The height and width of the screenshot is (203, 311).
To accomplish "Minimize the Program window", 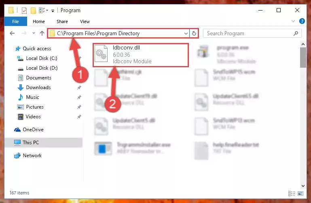I will [x=260, y=10].
